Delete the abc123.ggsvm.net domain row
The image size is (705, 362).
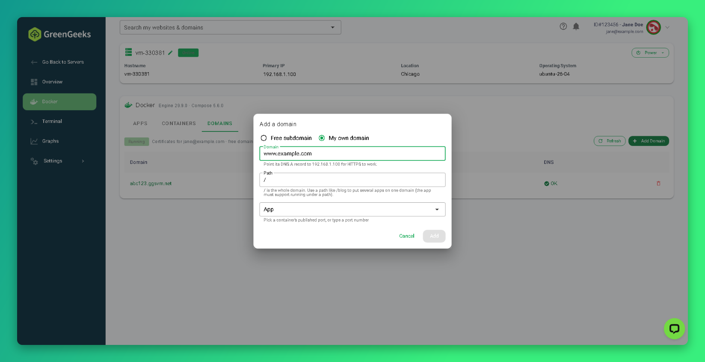pyautogui.click(x=658, y=184)
